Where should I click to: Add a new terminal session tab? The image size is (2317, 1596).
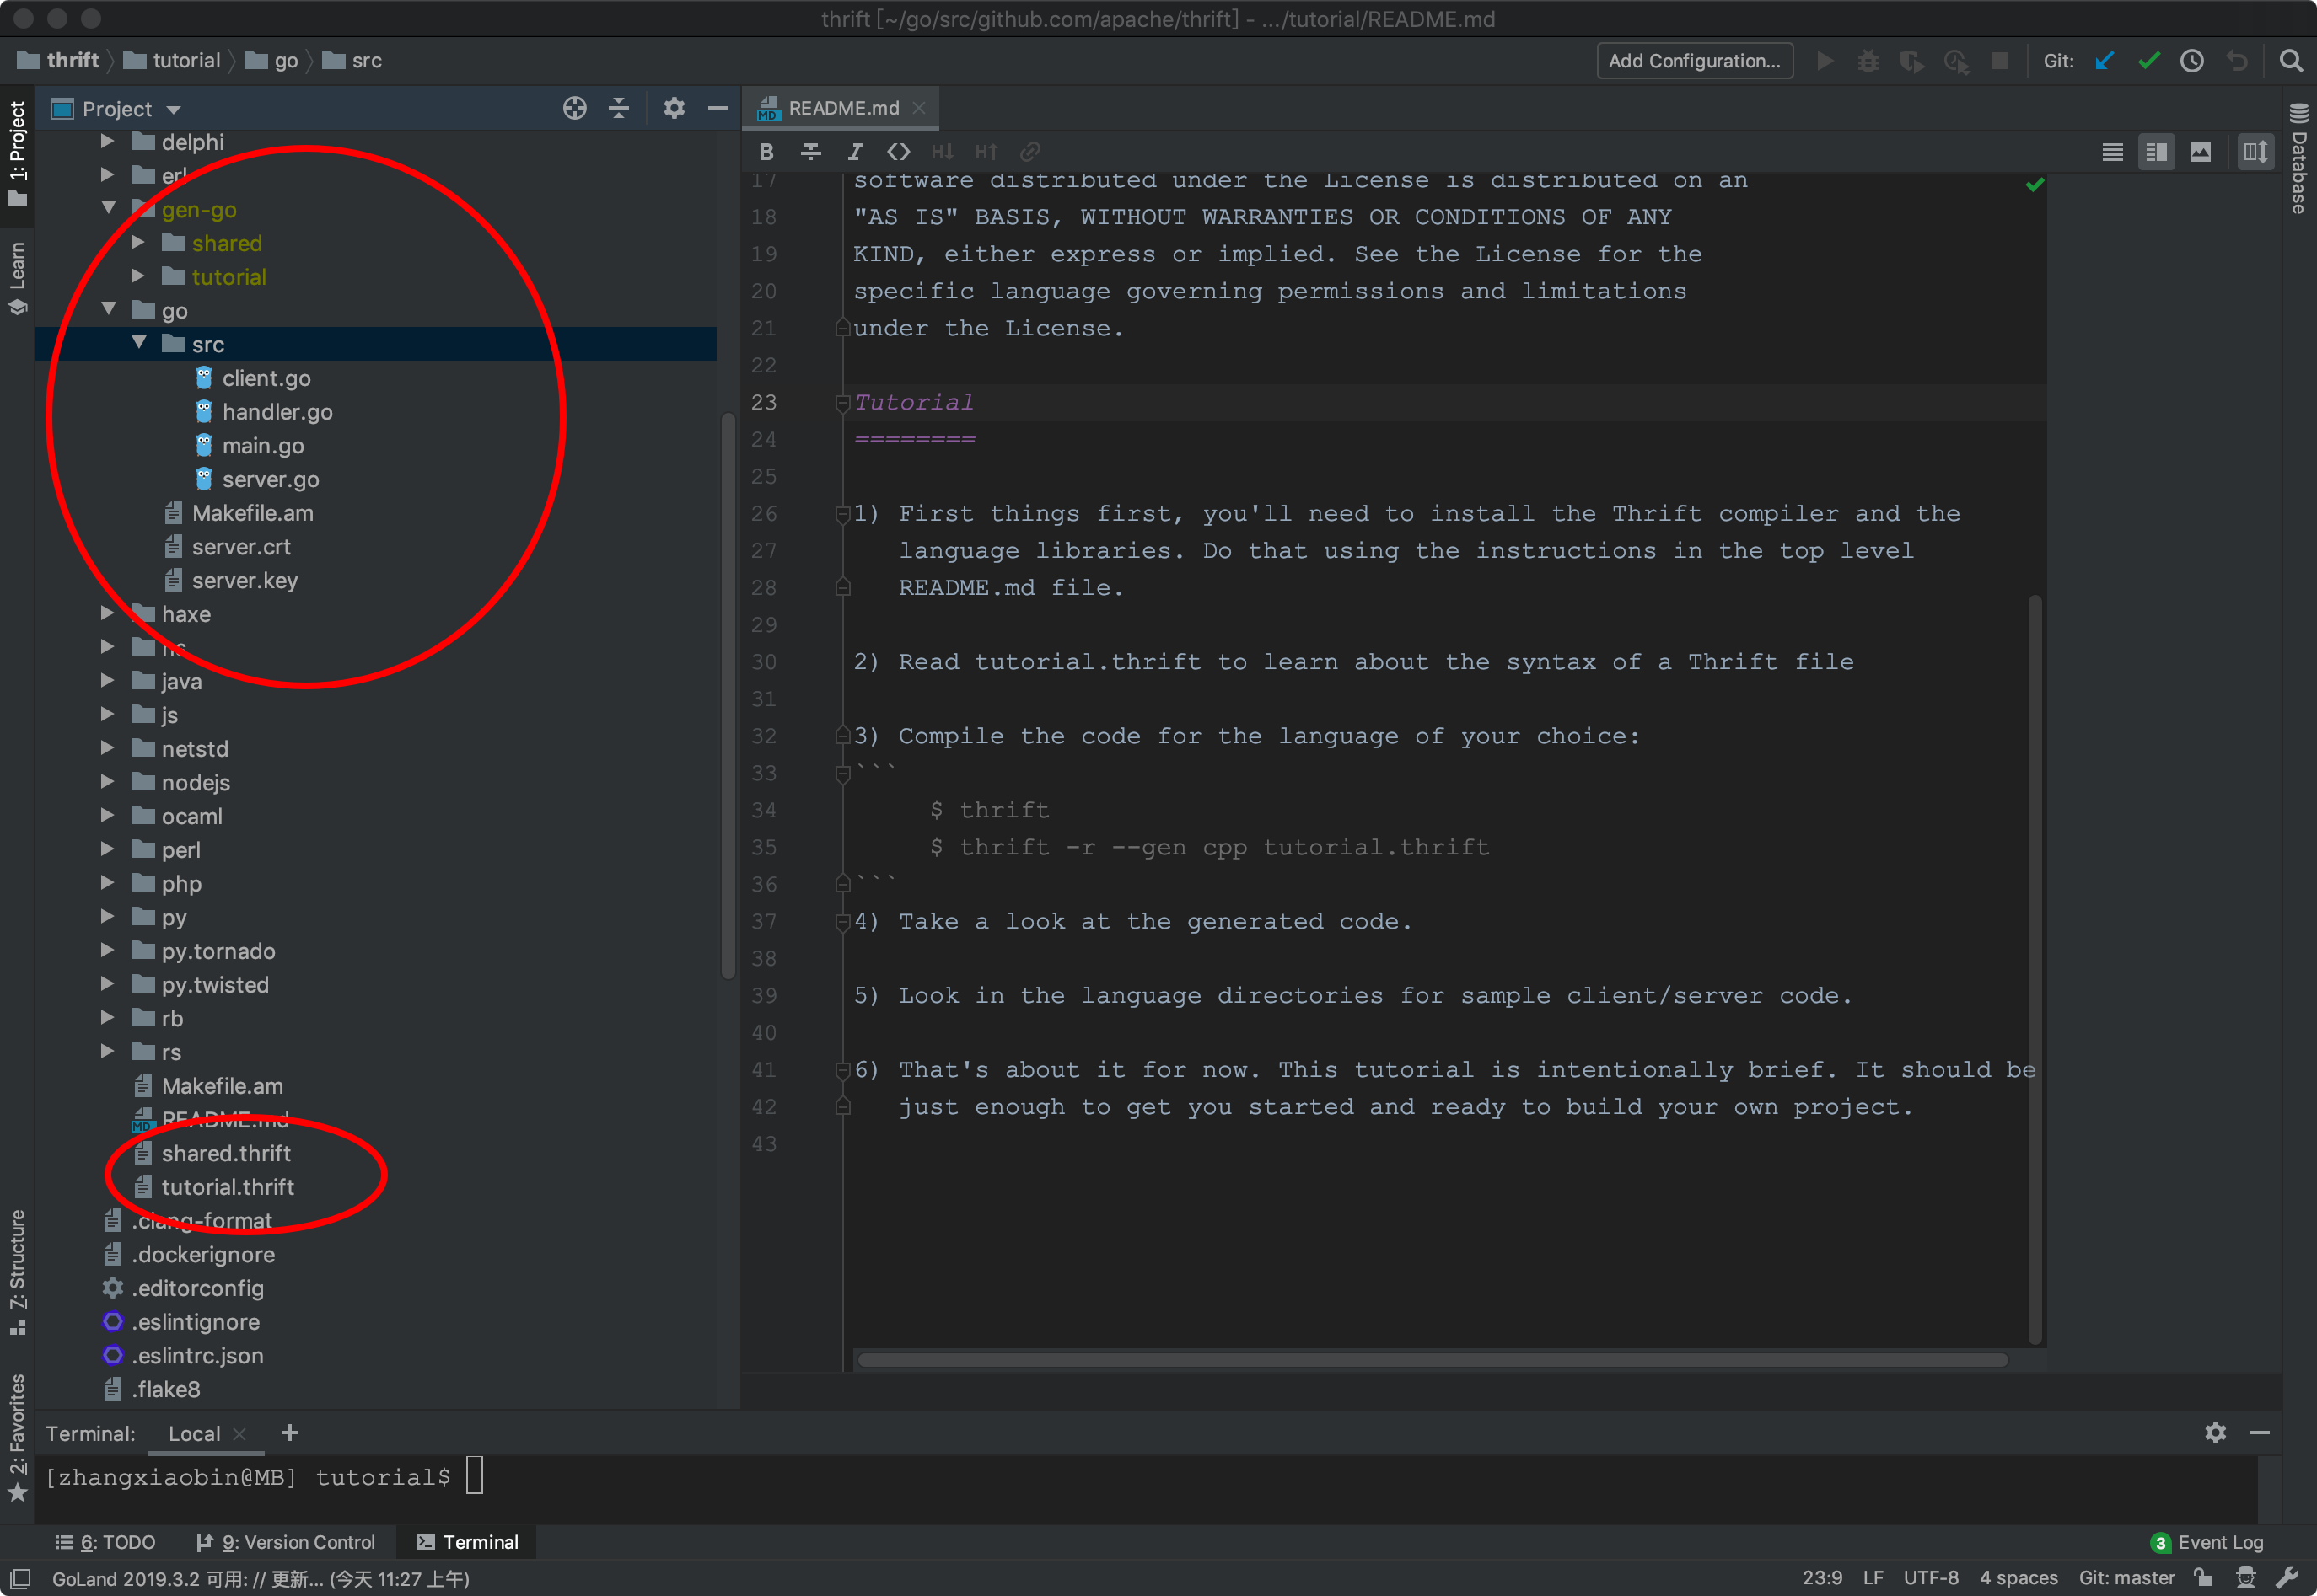290,1433
